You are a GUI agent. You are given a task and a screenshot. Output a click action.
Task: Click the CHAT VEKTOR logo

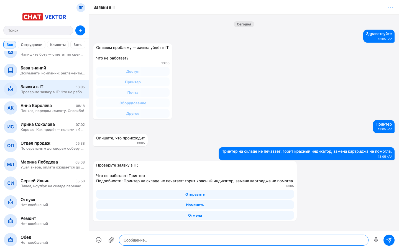44,17
